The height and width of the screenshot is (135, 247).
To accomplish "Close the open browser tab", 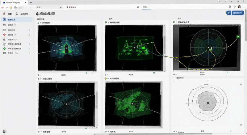I will pyautogui.click(x=26, y=2).
